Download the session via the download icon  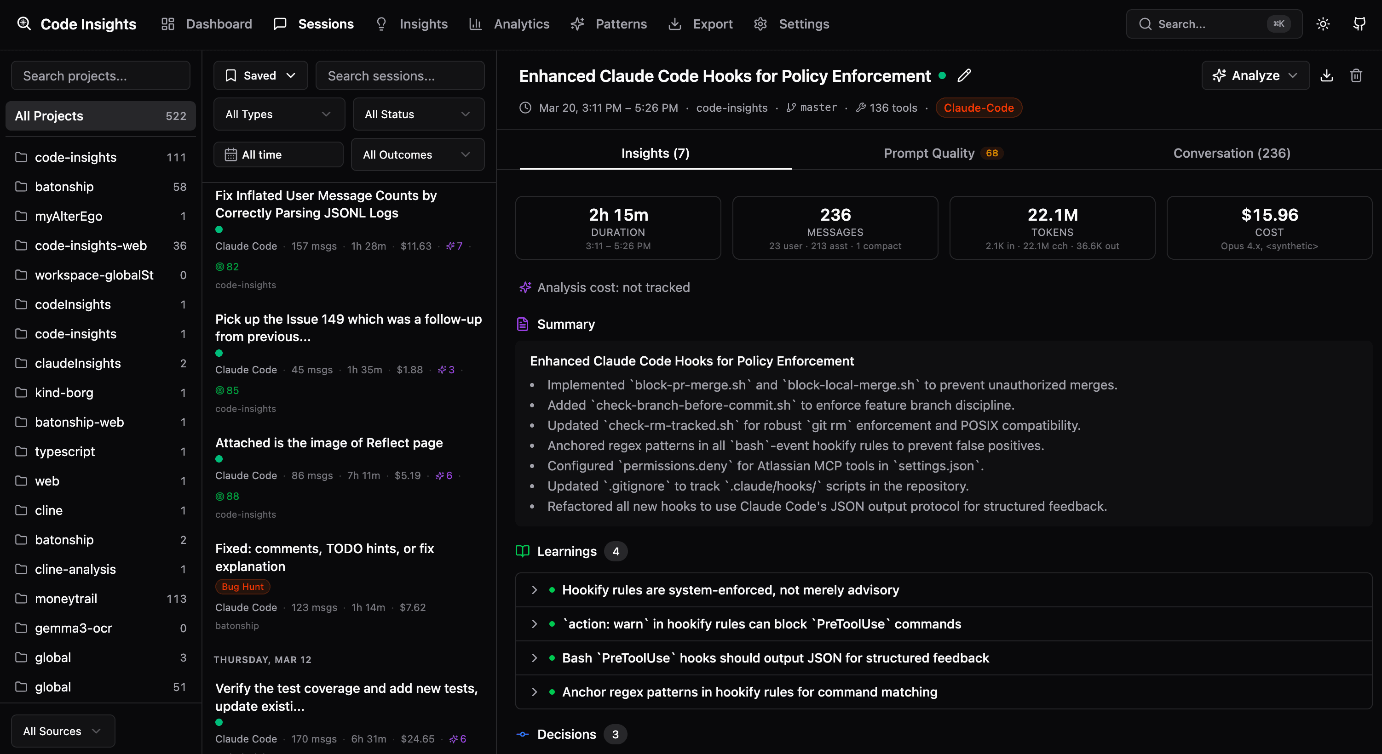[x=1327, y=75]
